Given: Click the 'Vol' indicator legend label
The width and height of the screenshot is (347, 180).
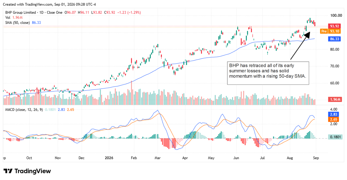Looking at the screenshot, I should (x=8, y=17).
